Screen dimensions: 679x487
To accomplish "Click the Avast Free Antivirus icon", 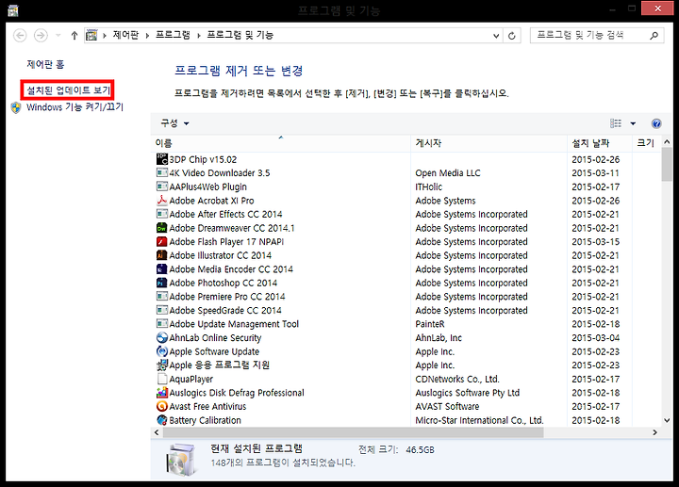I will (162, 406).
